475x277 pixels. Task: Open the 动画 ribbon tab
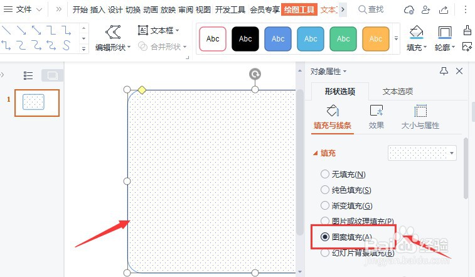click(x=151, y=9)
